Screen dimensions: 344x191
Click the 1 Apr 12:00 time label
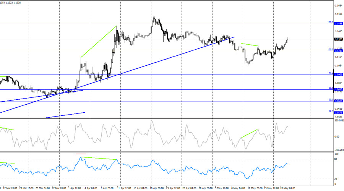coord(75,188)
